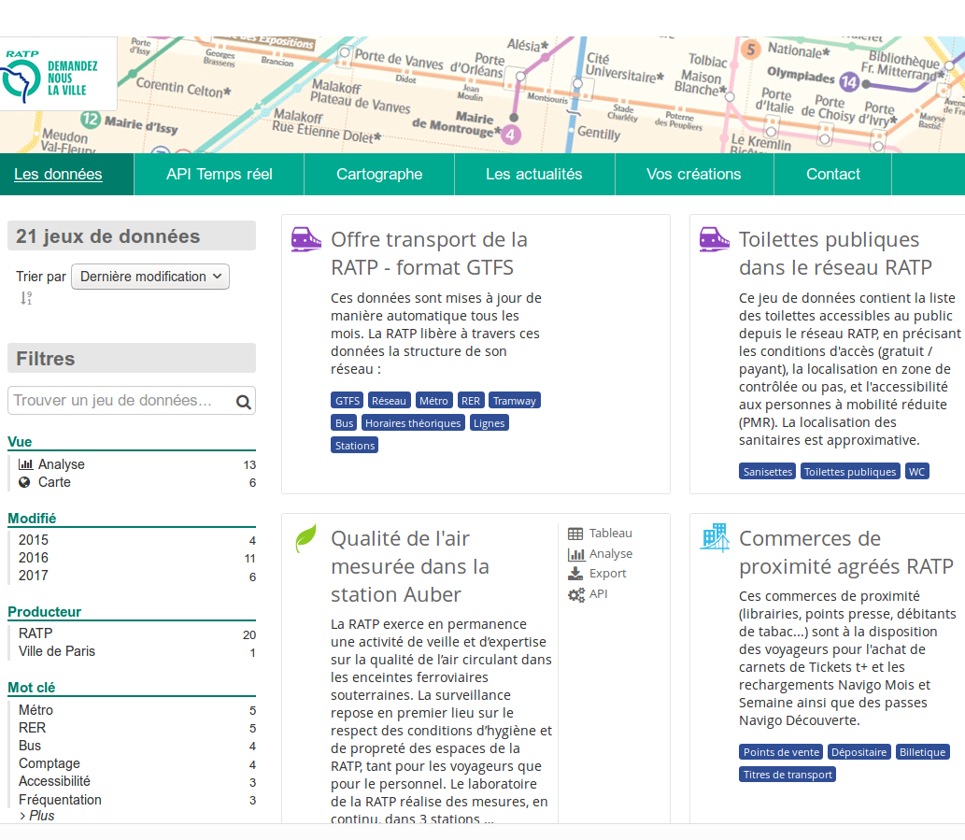965x840 pixels.
Task: Click the search magnifier icon
Action: point(244,402)
